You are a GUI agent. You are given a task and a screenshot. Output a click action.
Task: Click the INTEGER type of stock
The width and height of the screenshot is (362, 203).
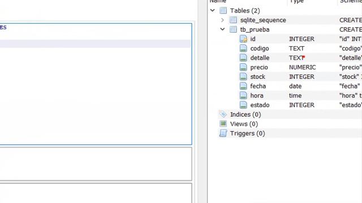301,77
